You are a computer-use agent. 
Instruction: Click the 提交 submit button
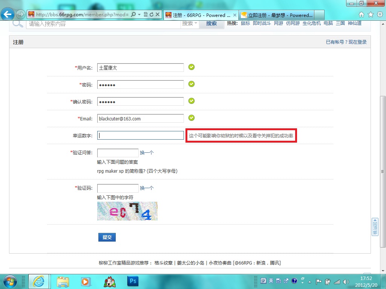coord(107,237)
